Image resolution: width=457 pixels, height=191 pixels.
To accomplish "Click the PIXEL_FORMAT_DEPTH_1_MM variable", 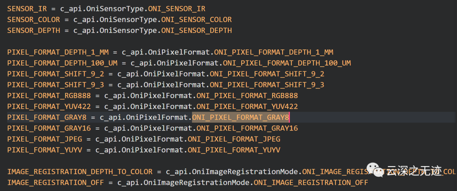I will pyautogui.click(x=58, y=52).
